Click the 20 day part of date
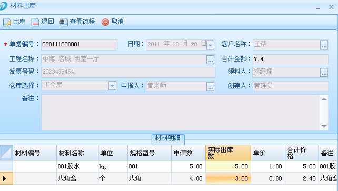Screen dimensions: 338x191 coord(194,44)
